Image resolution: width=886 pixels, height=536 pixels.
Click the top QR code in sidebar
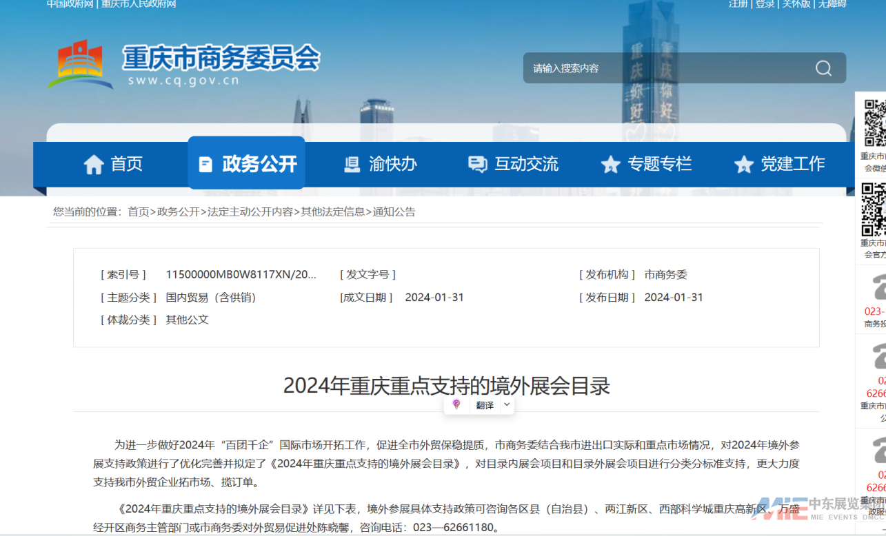click(x=874, y=123)
